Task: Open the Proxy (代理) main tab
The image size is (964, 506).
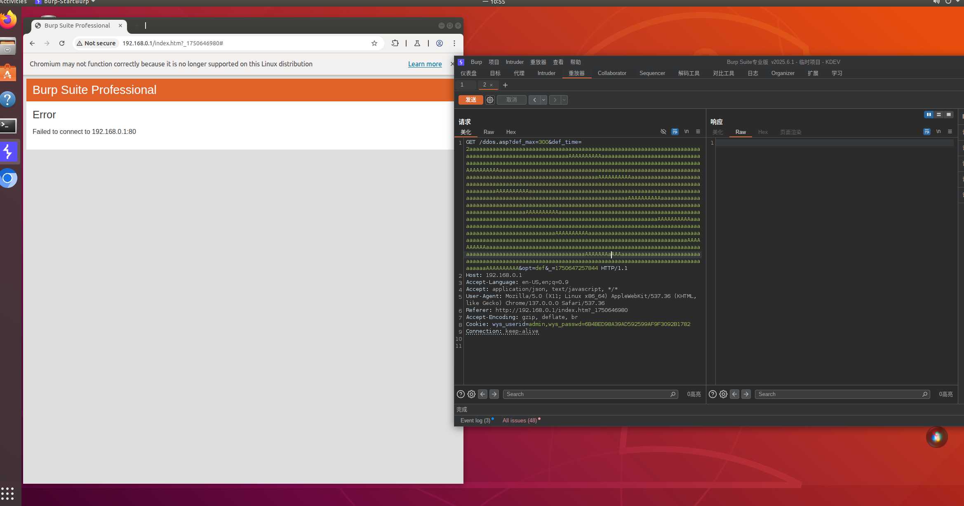Action: [x=519, y=73]
